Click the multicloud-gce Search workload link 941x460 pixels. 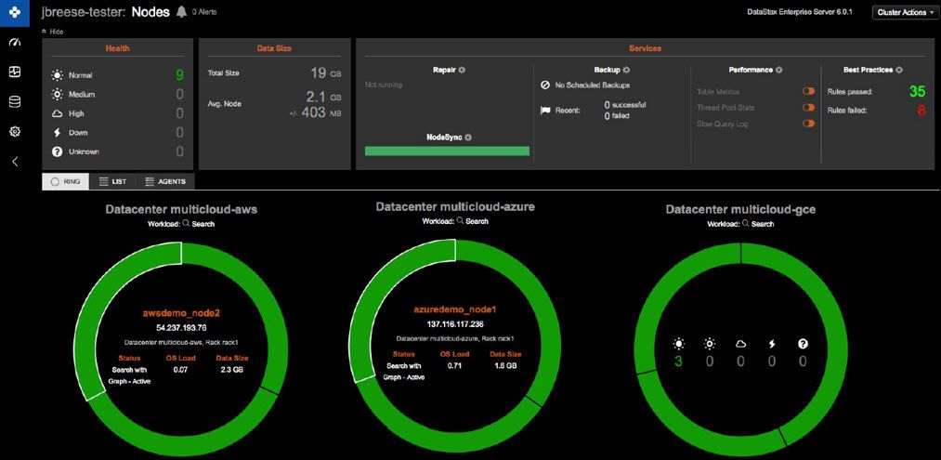tap(757, 224)
